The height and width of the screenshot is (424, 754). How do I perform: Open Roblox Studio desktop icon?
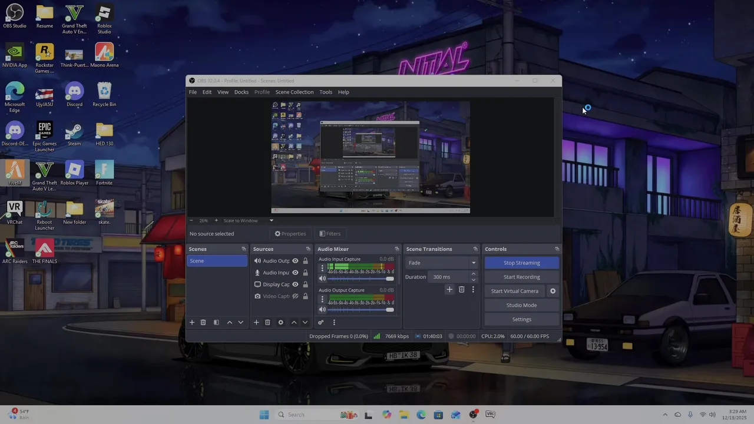[x=104, y=19]
